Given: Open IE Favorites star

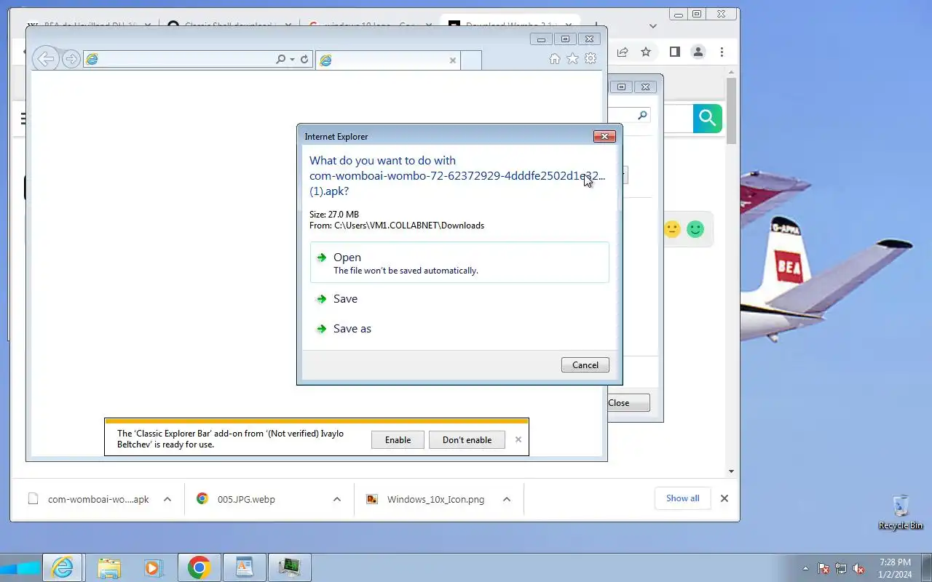Looking at the screenshot, I should click(x=573, y=59).
